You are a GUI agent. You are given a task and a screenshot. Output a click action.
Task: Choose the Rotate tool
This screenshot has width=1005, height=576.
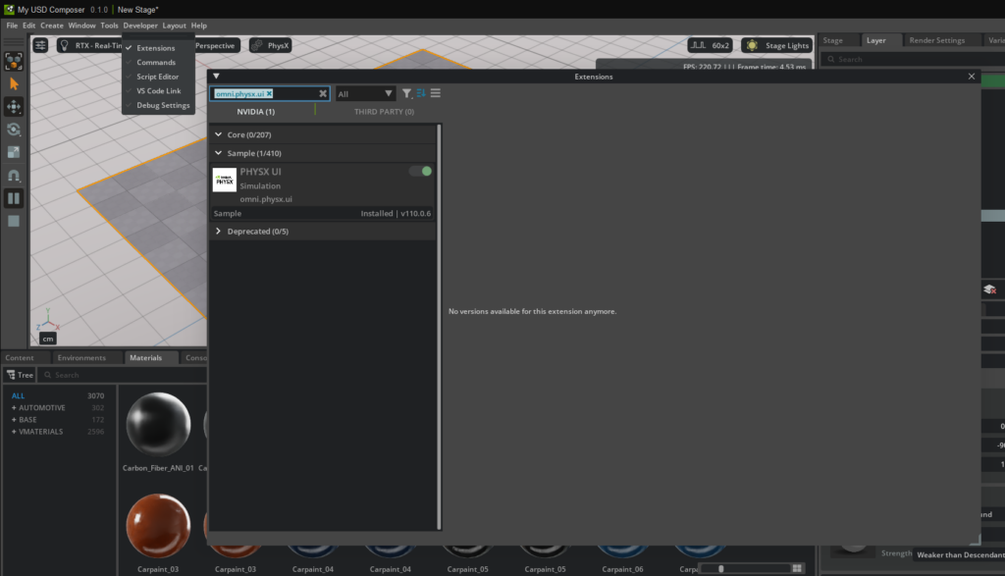14,130
